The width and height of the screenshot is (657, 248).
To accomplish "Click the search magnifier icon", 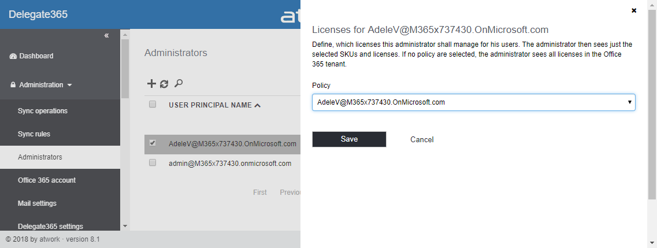I will pos(179,84).
